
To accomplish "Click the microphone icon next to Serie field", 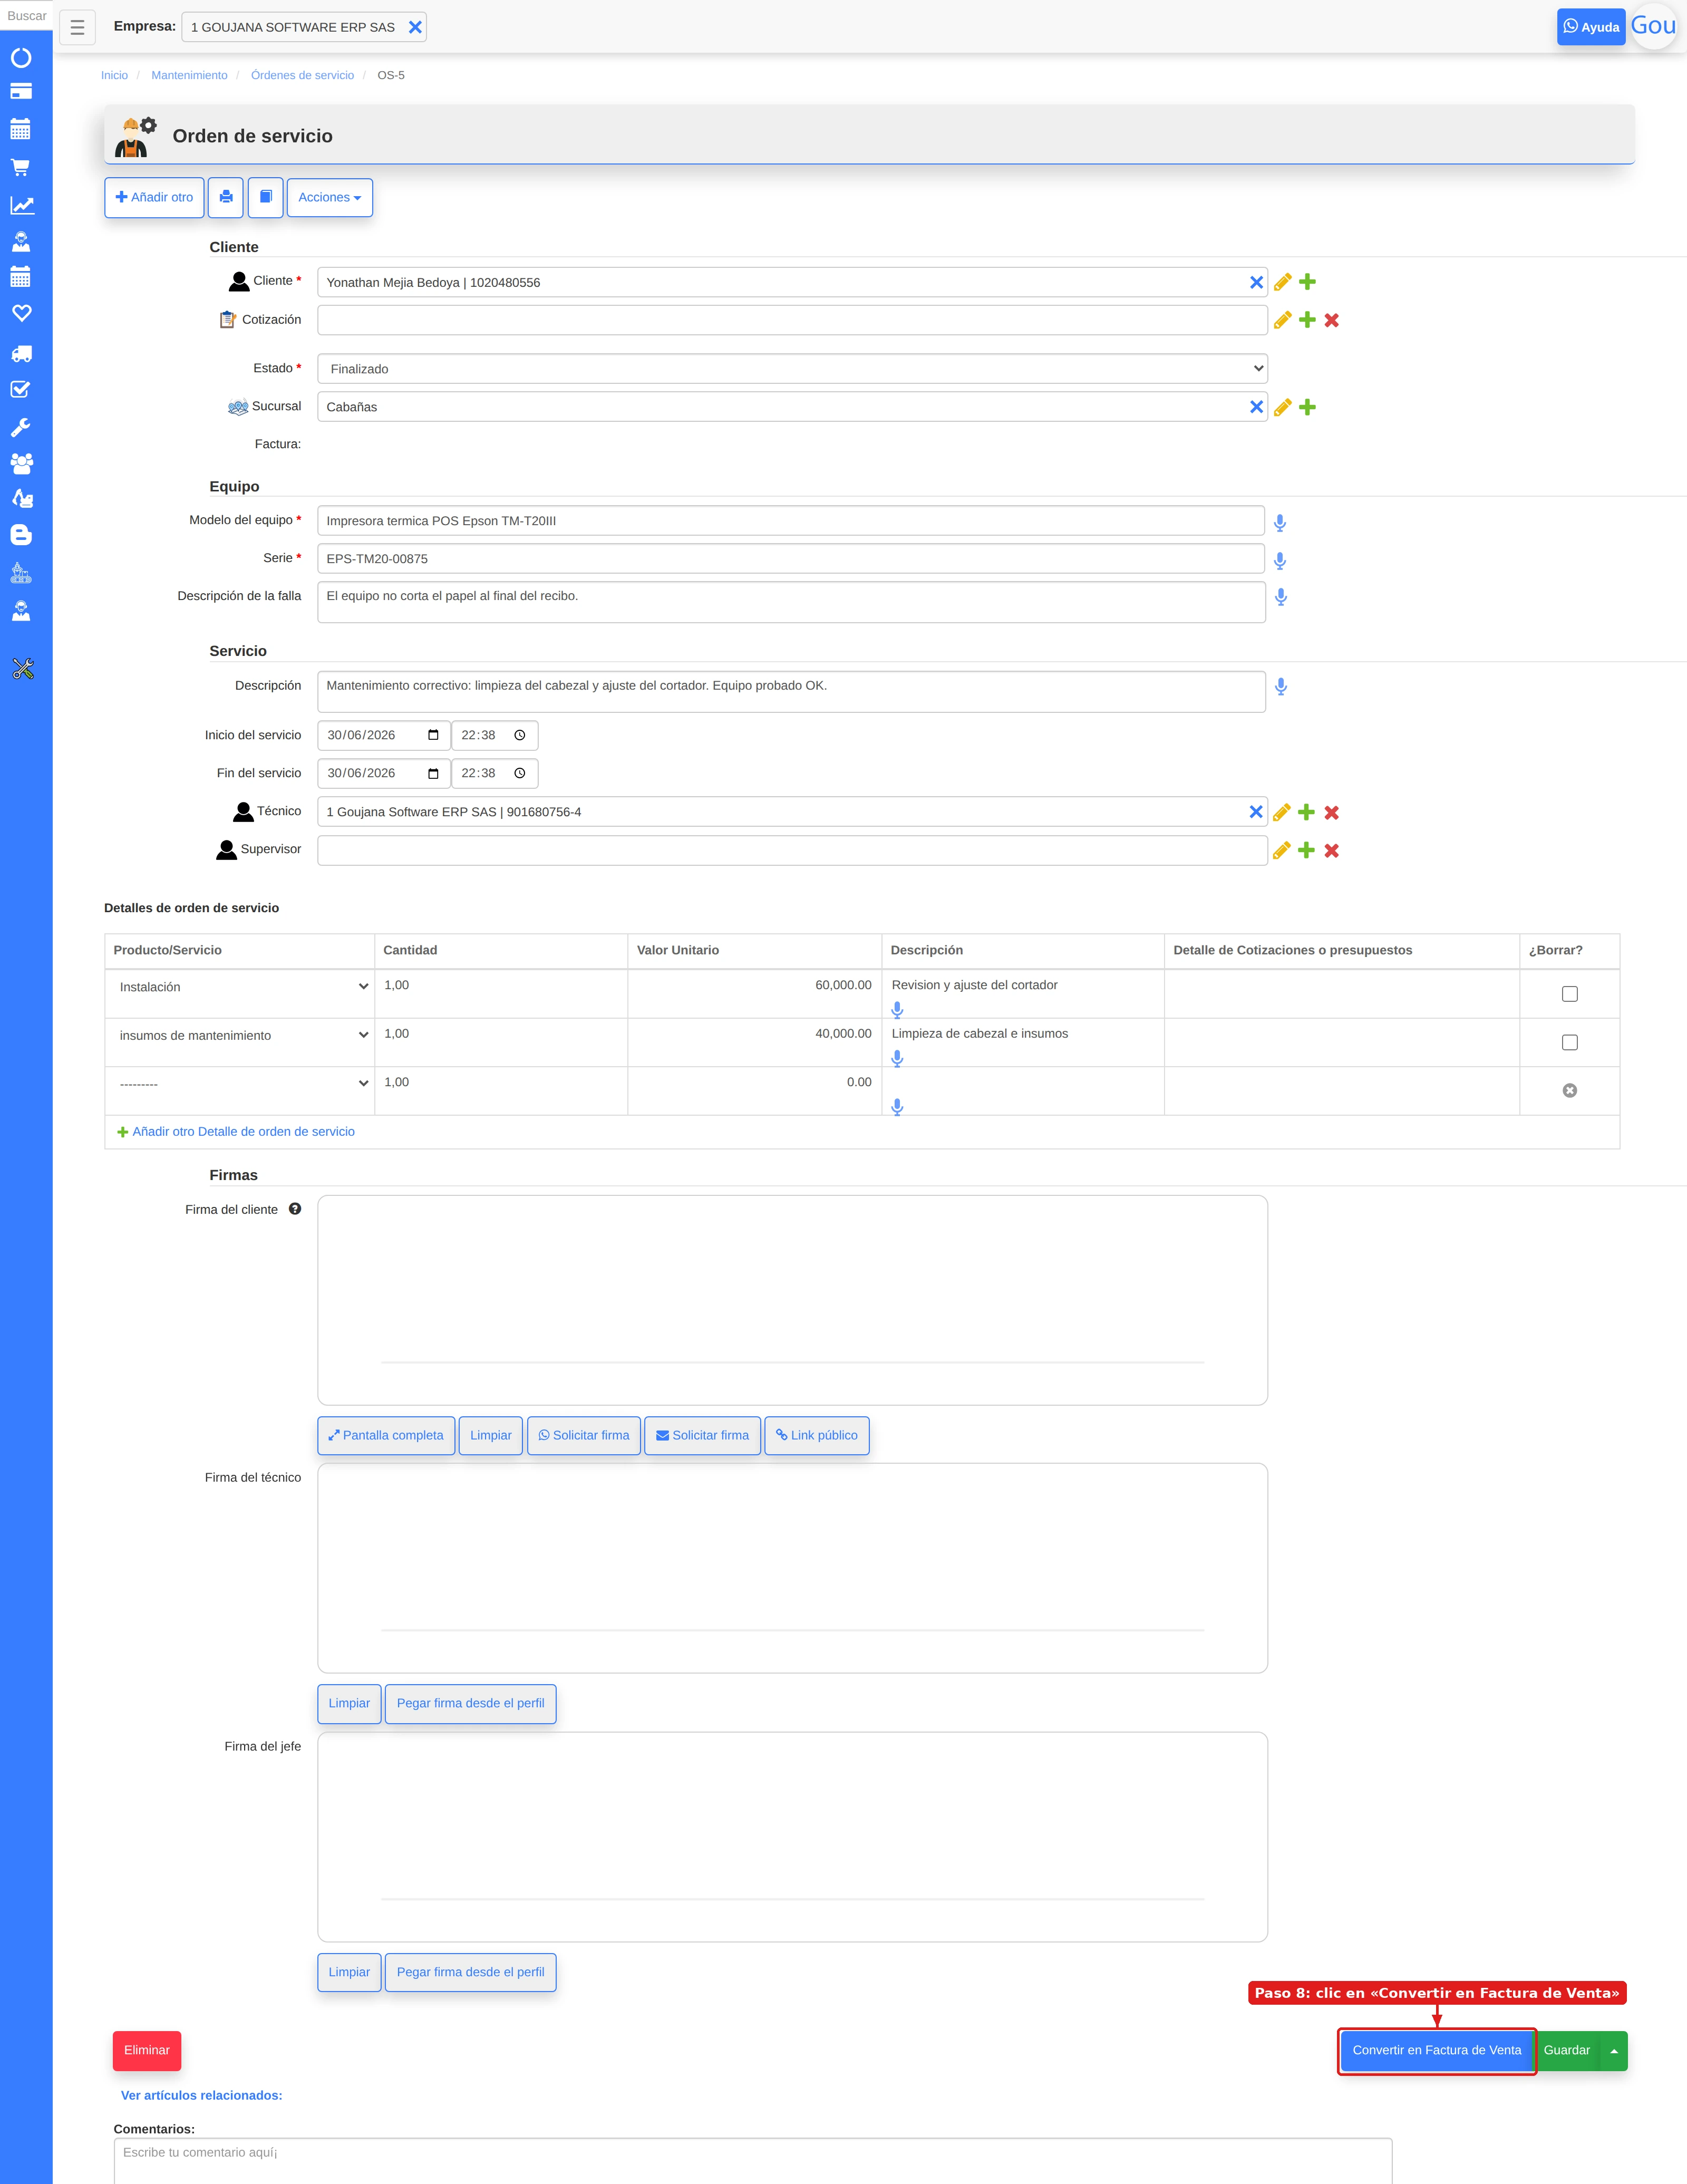I will pyautogui.click(x=1280, y=560).
